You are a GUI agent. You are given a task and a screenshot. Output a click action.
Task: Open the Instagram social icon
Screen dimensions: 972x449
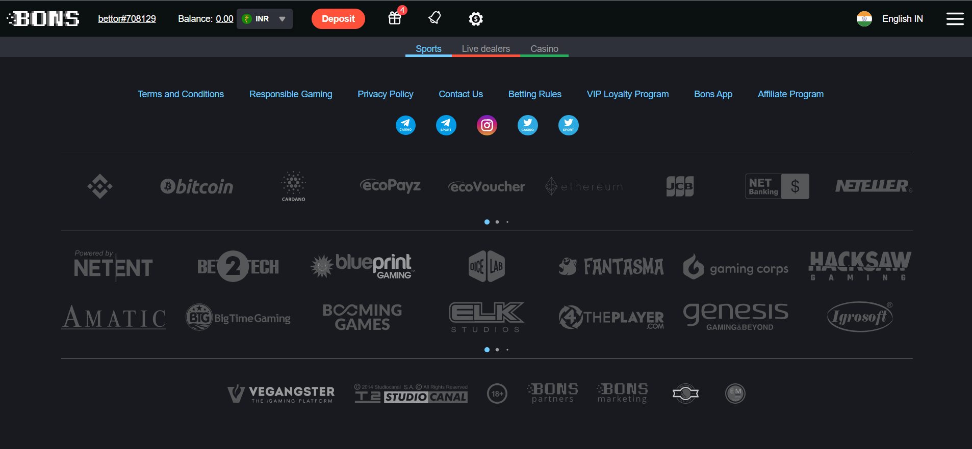(x=487, y=125)
